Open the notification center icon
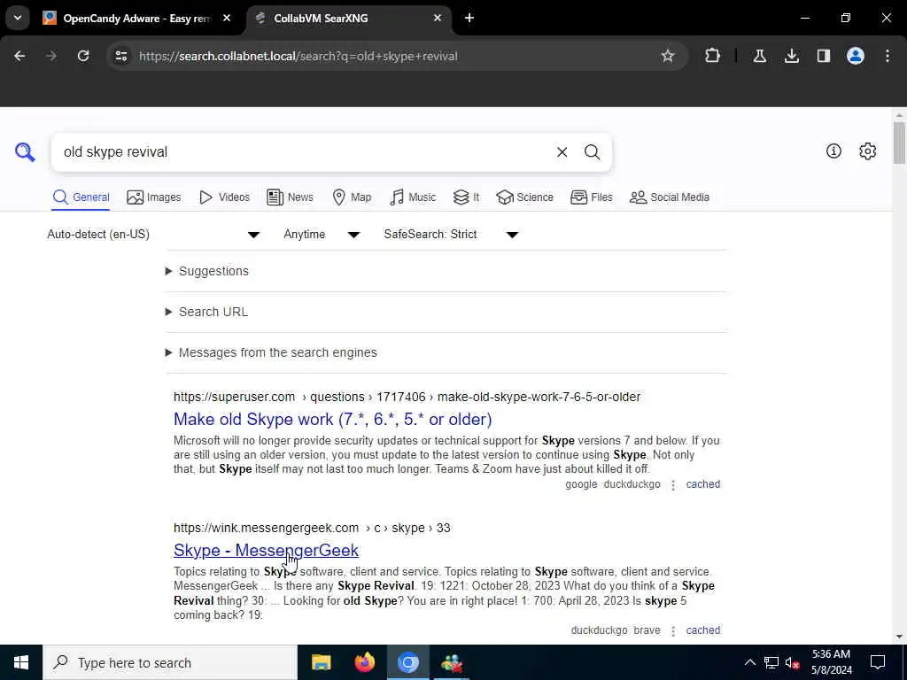Screen dimensions: 907x680 (x=878, y=662)
